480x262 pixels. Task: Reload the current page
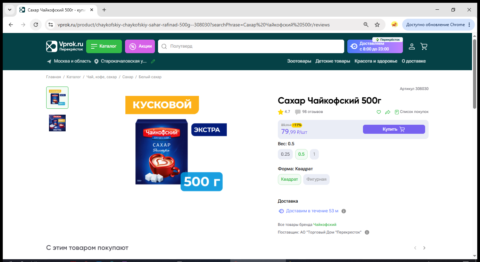(36, 25)
